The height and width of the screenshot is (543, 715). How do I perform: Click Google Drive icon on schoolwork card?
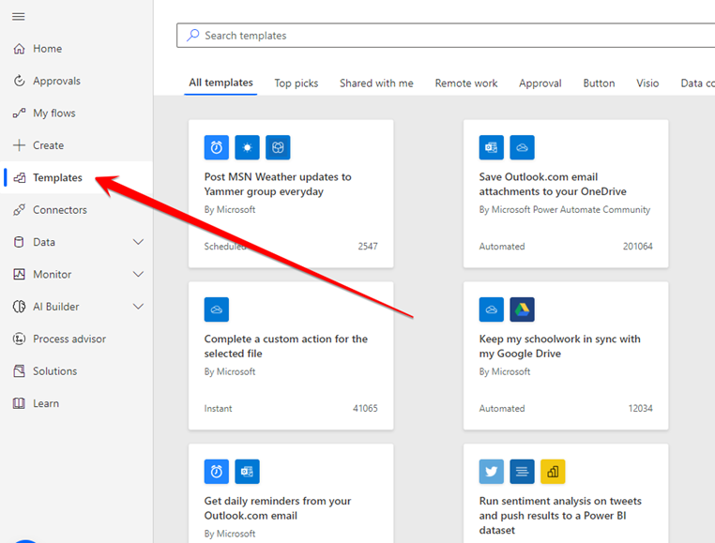[x=522, y=309]
